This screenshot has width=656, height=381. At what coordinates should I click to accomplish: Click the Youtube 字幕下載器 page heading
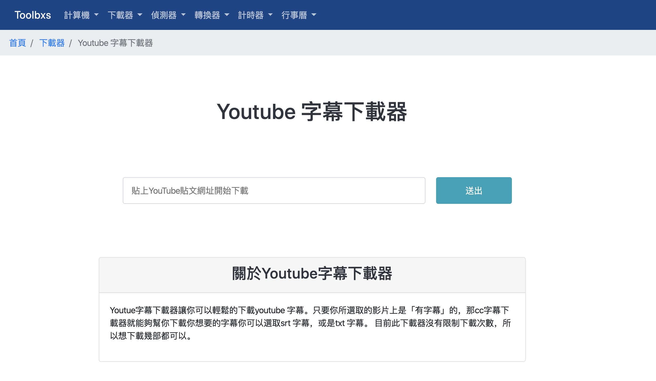point(312,112)
